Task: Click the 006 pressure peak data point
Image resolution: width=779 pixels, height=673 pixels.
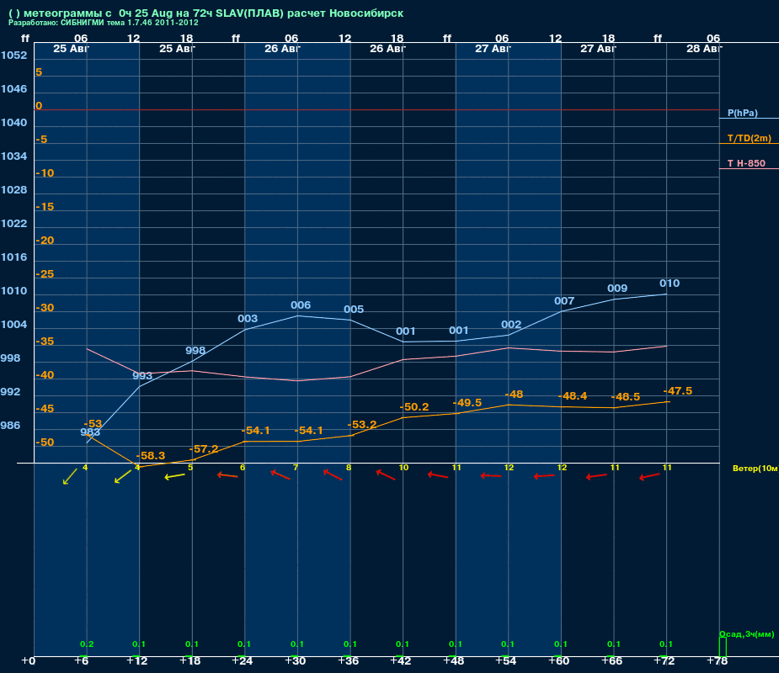Action: 301,305
